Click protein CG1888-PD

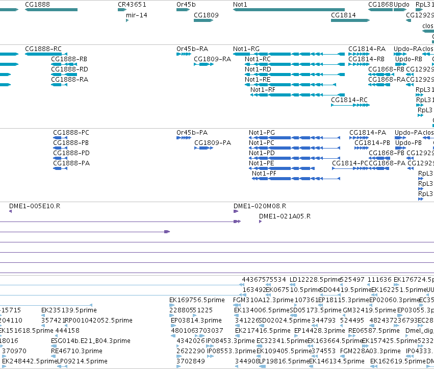(x=60, y=158)
